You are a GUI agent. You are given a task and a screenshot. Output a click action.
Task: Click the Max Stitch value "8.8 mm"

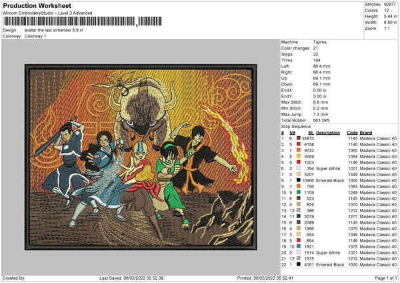click(321, 102)
